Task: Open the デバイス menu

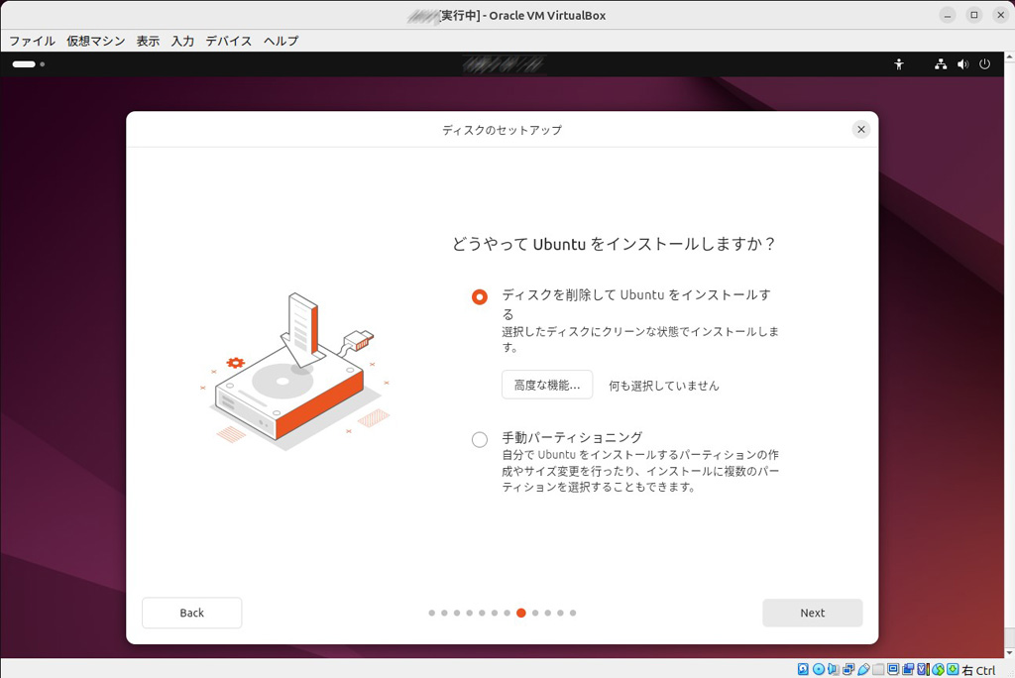Action: coord(229,41)
